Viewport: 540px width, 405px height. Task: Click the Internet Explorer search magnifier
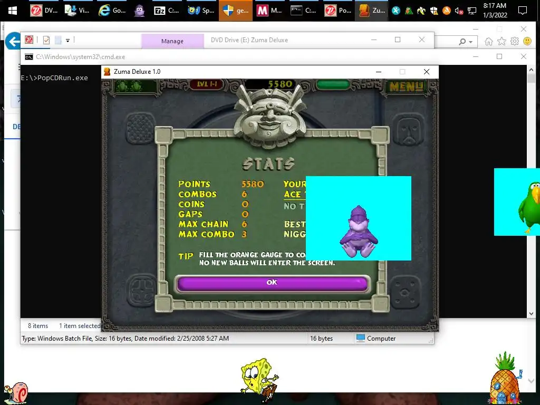tap(462, 42)
